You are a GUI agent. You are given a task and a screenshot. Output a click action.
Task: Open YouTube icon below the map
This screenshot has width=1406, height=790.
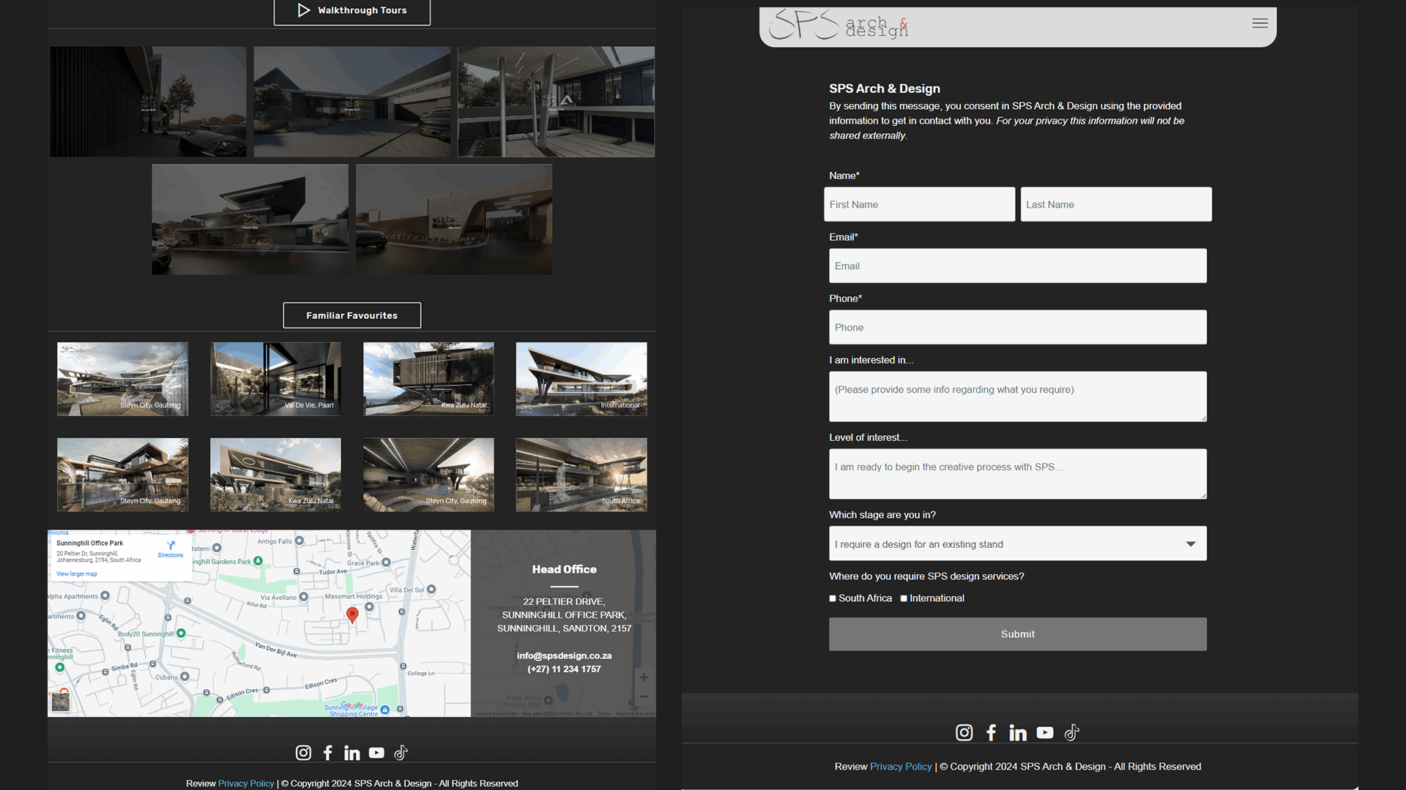pyautogui.click(x=376, y=753)
